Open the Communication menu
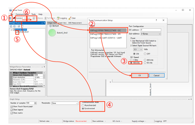The image size is (195, 125). point(22,14)
